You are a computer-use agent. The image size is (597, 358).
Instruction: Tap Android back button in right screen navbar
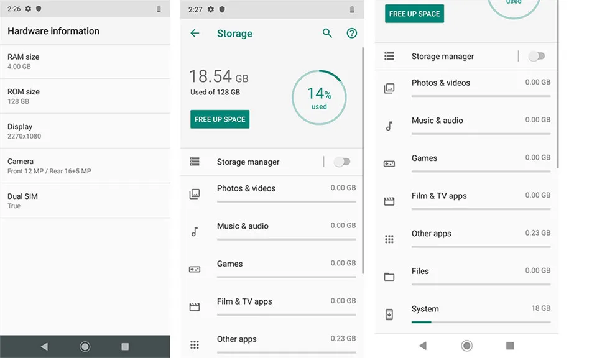423,346
